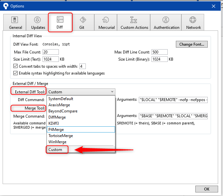Open the Mercurial tab icon
The image size is (223, 196).
click(105, 20)
